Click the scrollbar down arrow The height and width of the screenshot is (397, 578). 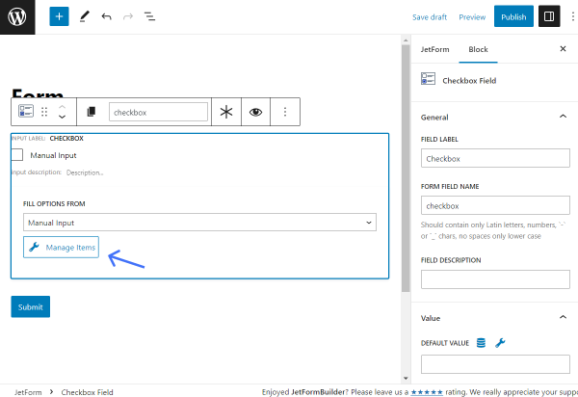[406, 378]
